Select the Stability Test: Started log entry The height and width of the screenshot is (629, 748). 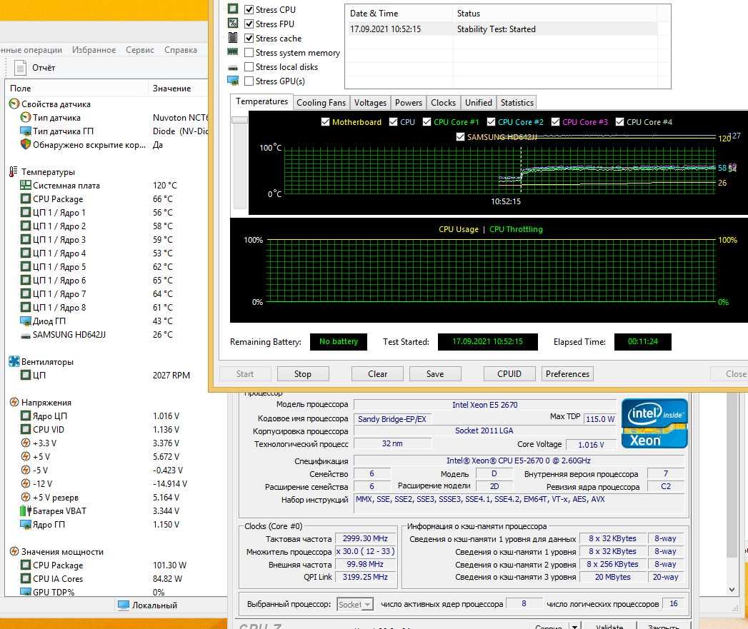pyautogui.click(x=502, y=29)
